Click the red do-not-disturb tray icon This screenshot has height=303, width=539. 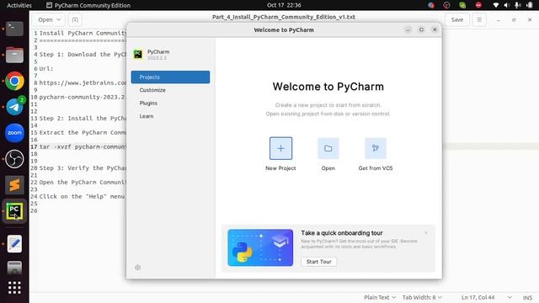(x=478, y=5)
